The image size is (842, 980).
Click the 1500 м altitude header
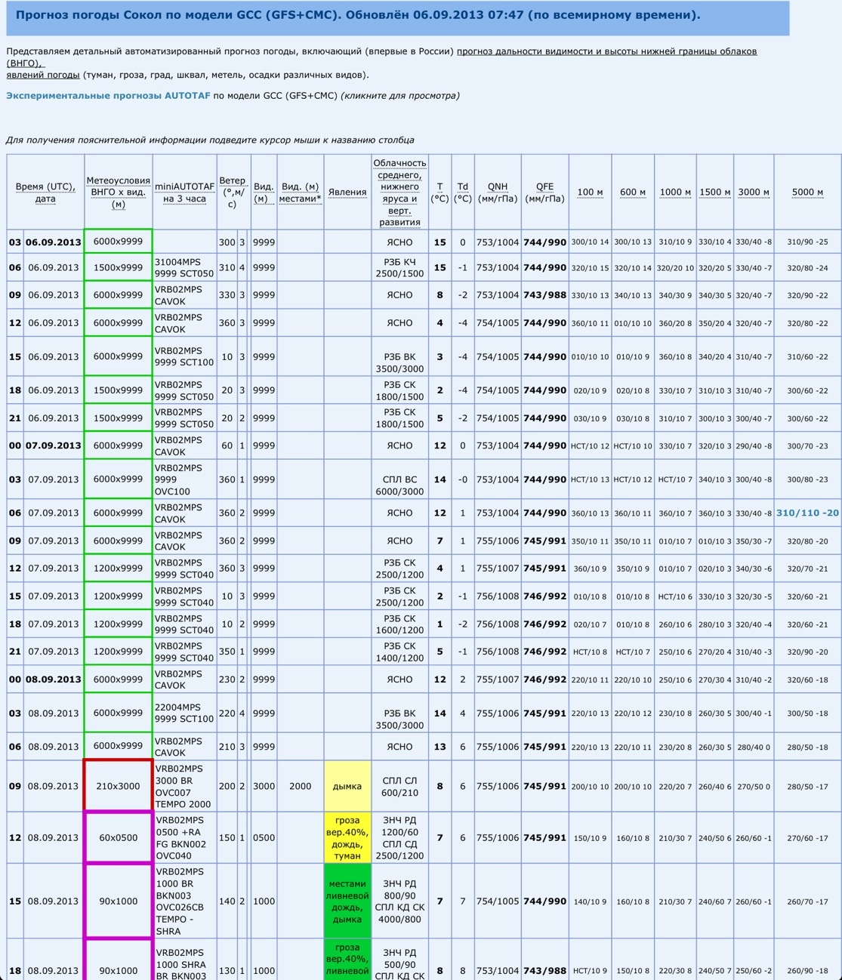coord(714,192)
